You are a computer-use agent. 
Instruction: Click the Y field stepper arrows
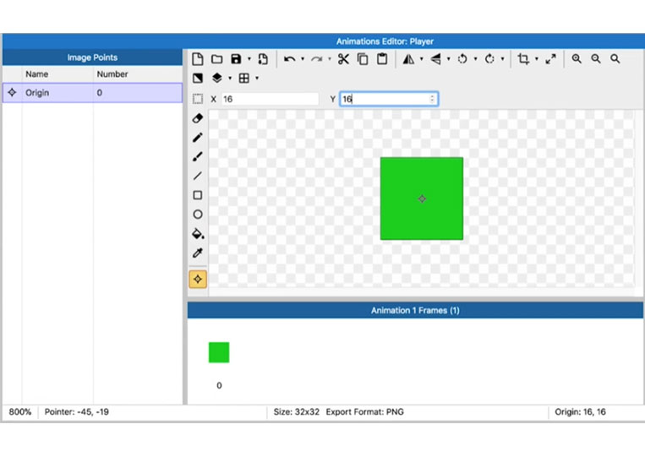(432, 99)
